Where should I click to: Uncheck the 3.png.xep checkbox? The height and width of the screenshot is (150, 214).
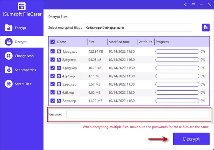[52, 68]
